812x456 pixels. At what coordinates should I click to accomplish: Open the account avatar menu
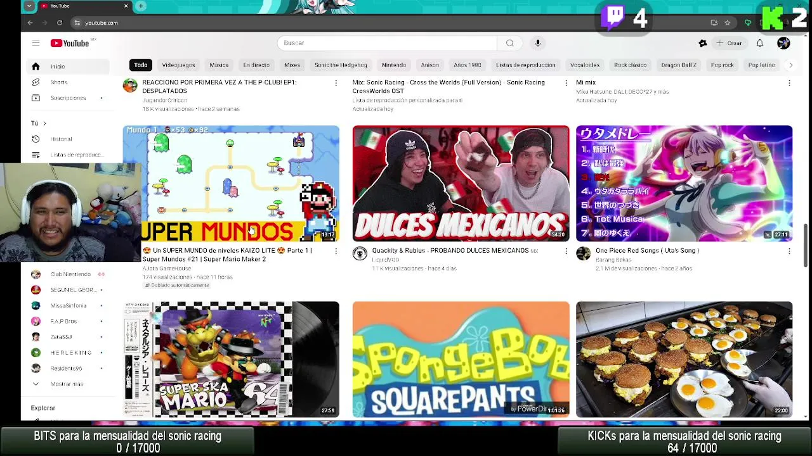[783, 43]
